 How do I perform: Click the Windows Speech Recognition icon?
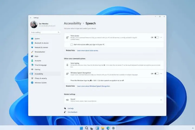67,74
